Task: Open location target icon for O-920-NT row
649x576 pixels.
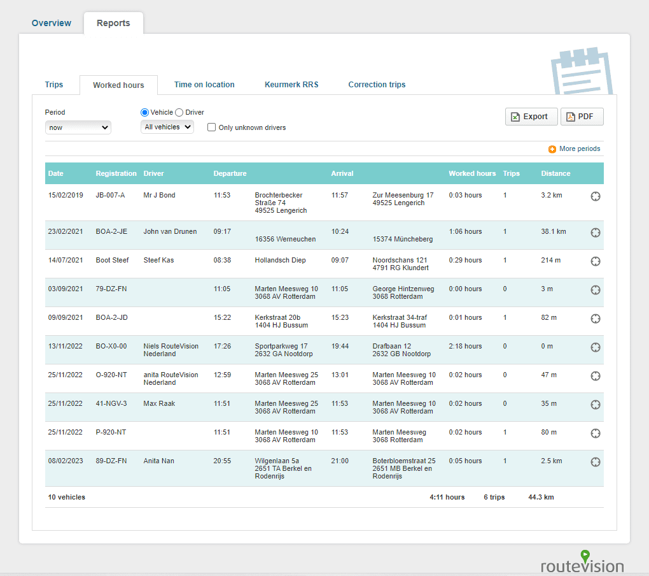Action: [595, 376]
